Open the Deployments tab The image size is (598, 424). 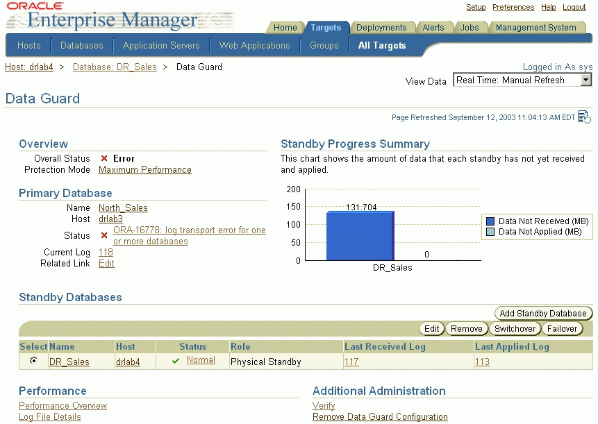(x=381, y=28)
